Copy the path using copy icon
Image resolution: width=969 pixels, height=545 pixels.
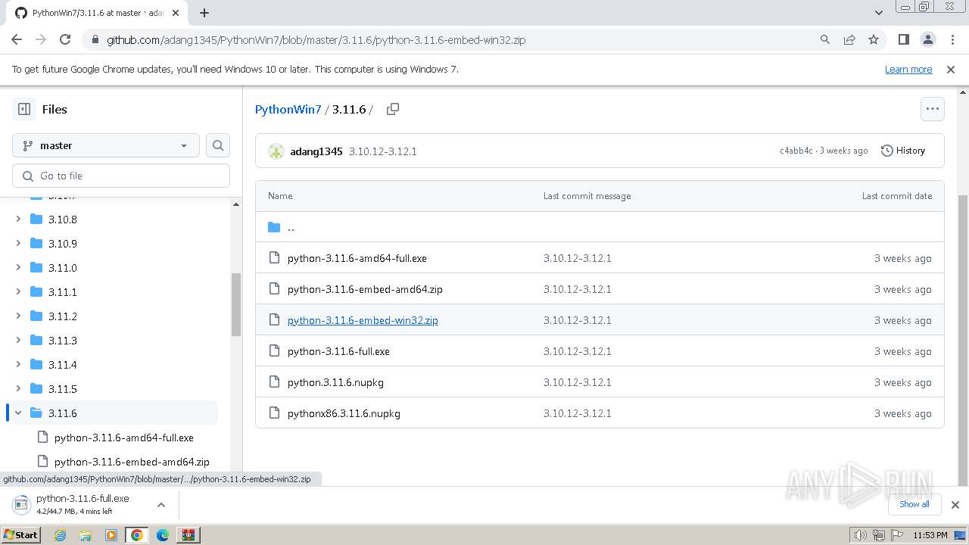393,109
